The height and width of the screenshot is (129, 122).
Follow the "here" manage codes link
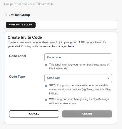71,46
